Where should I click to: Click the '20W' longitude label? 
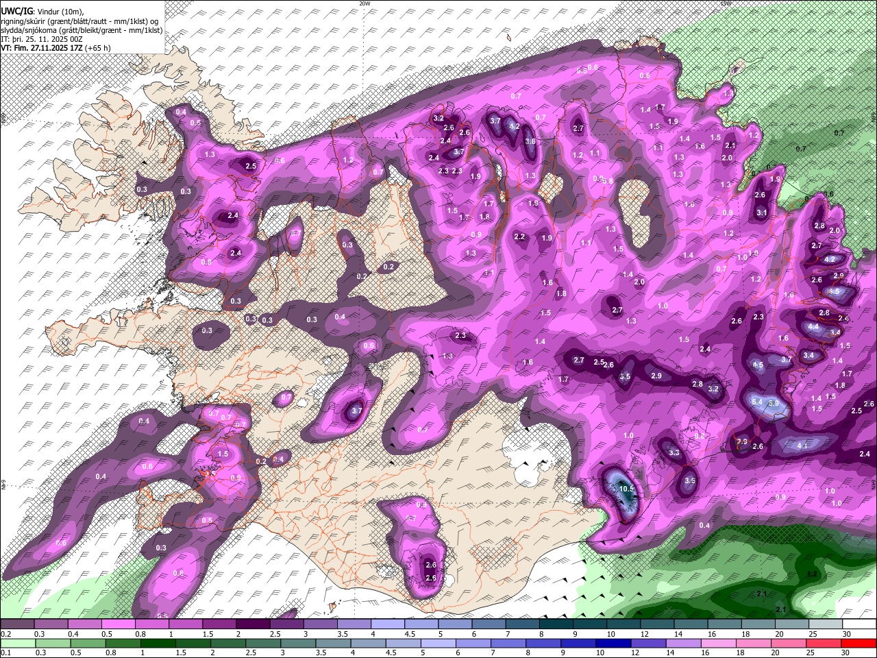click(x=365, y=3)
